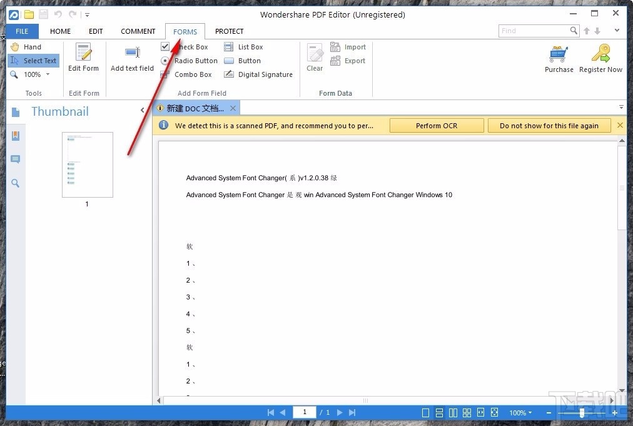Image resolution: width=633 pixels, height=426 pixels.
Task: Select the Hand tool
Action: (x=26, y=47)
